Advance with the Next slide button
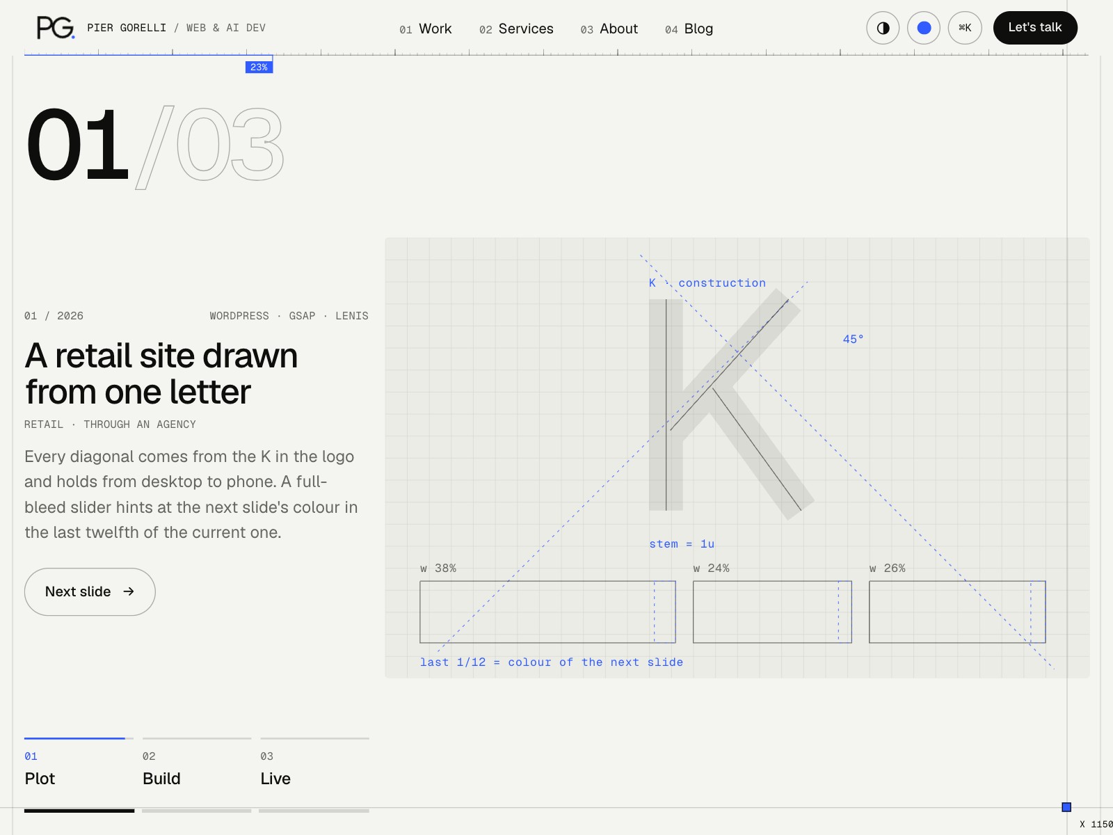This screenshot has height=835, width=1113. [x=90, y=591]
